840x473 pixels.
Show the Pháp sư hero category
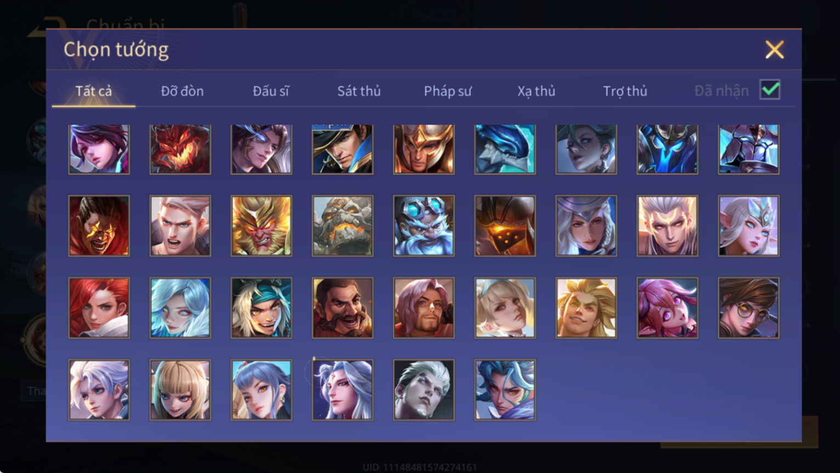[447, 91]
